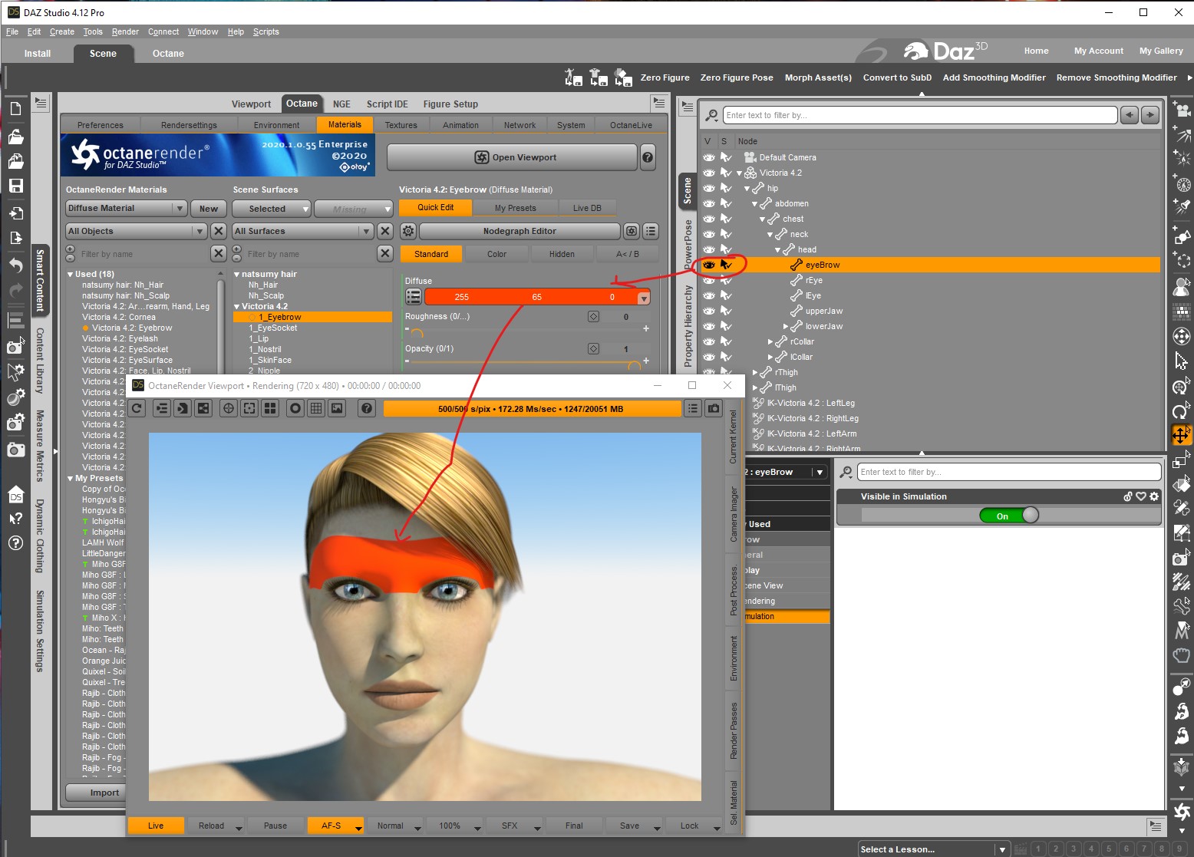Select the Node Selection arrow tool

(x=1182, y=361)
